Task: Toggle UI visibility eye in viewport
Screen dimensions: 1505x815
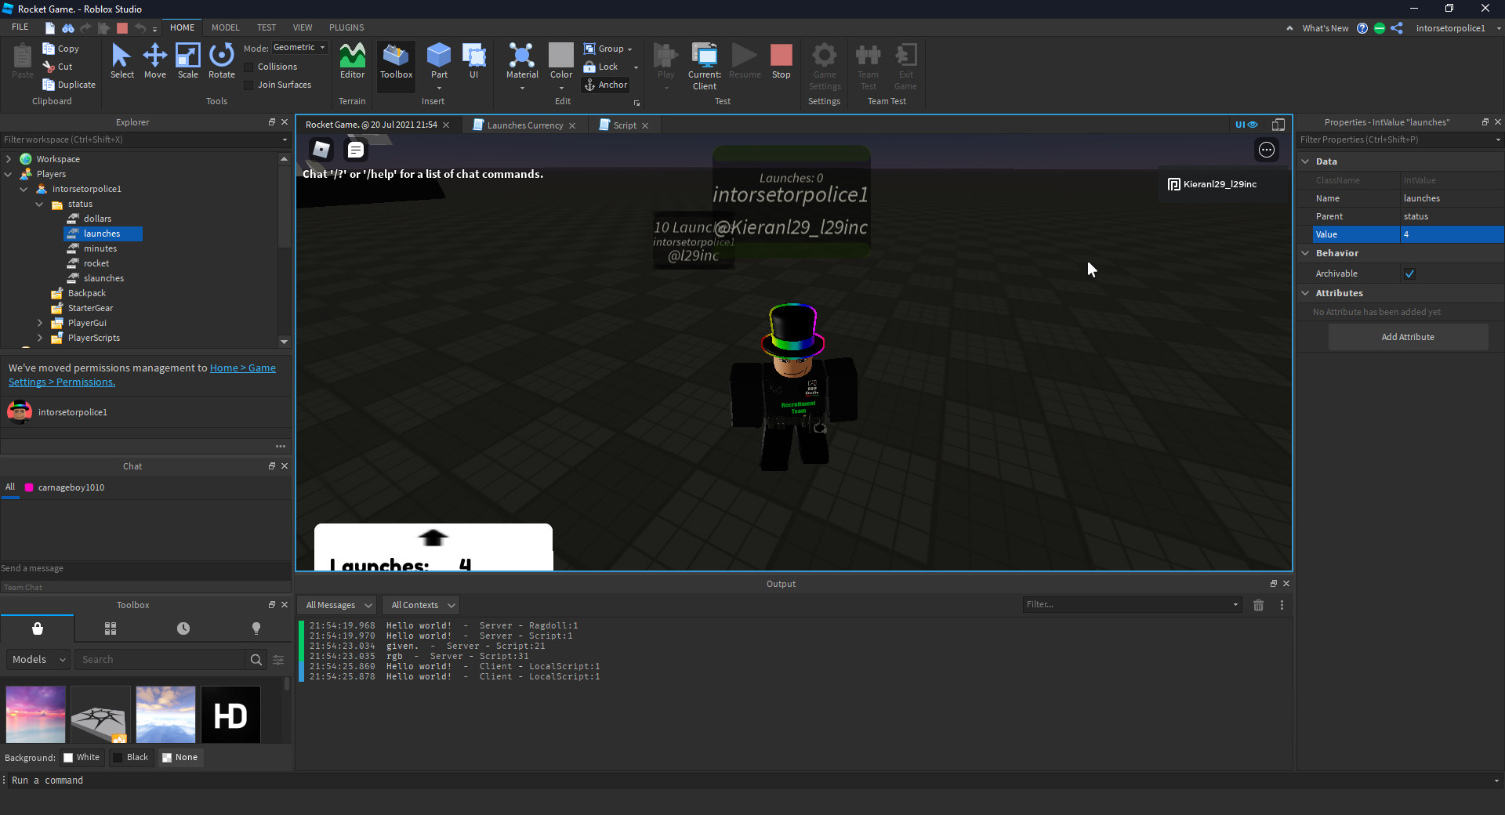Action: point(1246,125)
